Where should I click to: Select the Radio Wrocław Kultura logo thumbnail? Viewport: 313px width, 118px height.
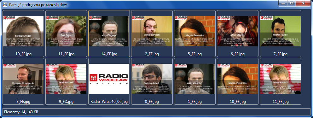pyautogui.click(x=109, y=79)
